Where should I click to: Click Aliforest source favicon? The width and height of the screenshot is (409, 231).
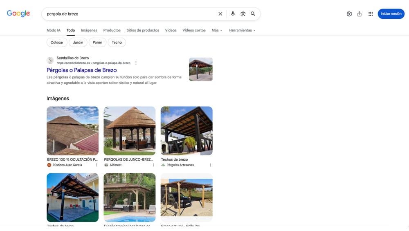coord(106,165)
